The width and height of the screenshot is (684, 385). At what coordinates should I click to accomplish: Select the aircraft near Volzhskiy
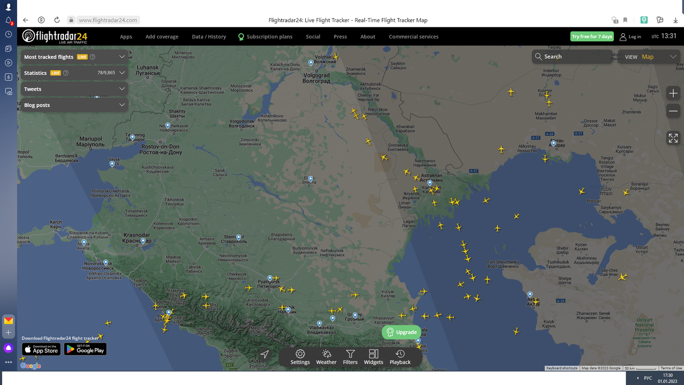(x=335, y=56)
